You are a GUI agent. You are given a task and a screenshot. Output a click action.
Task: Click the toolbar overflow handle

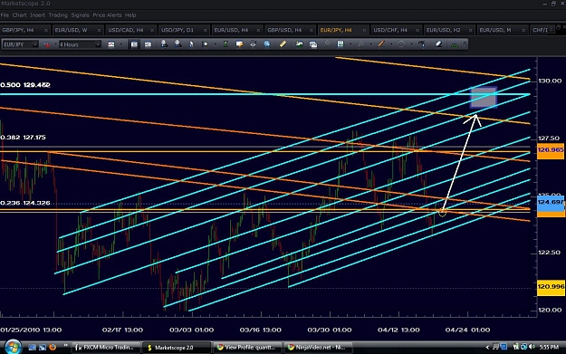coord(465,44)
